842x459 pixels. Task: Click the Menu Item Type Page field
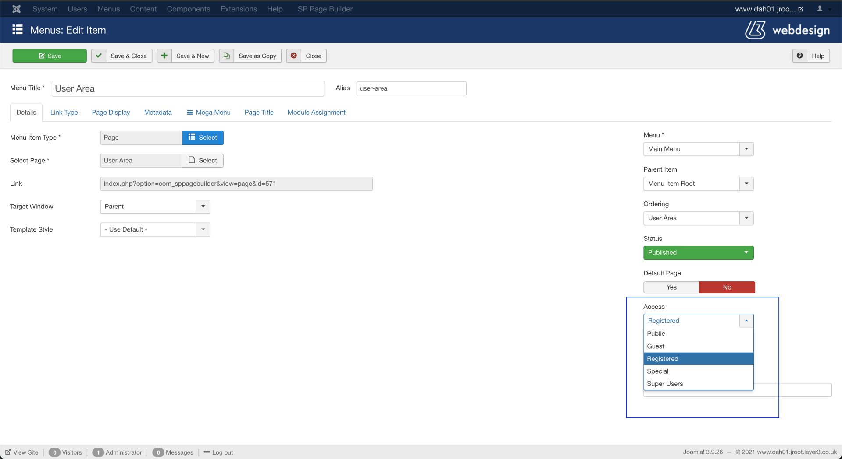click(x=141, y=138)
